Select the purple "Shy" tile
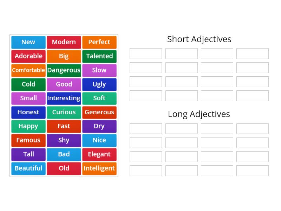The width and height of the screenshot is (281, 211). click(64, 140)
